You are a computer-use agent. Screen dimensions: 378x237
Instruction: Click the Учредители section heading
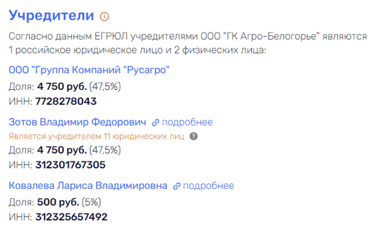point(52,16)
